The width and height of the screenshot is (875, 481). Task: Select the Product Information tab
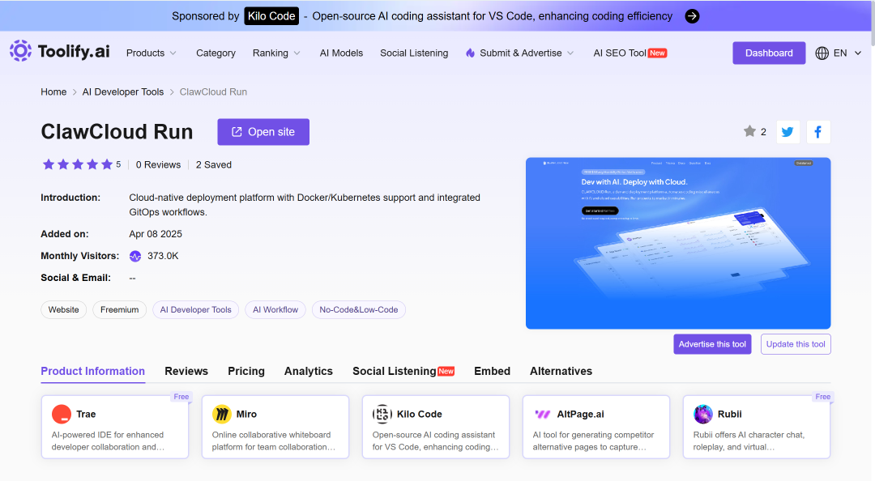(92, 371)
